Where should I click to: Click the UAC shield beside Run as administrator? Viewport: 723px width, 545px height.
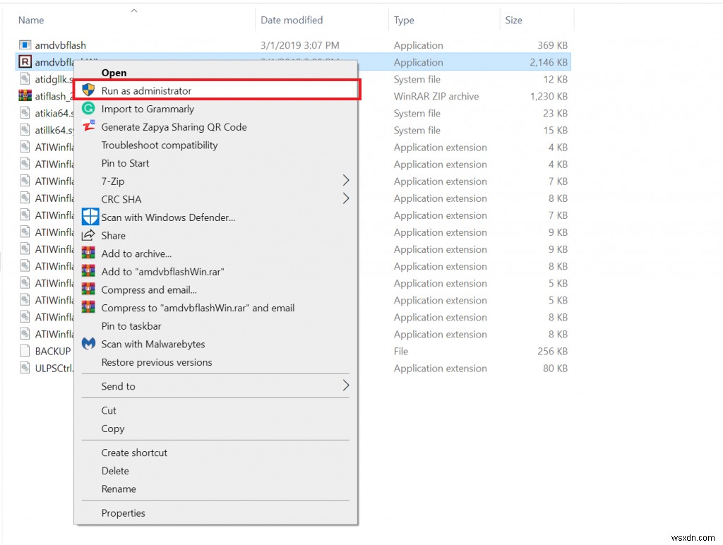coord(90,90)
